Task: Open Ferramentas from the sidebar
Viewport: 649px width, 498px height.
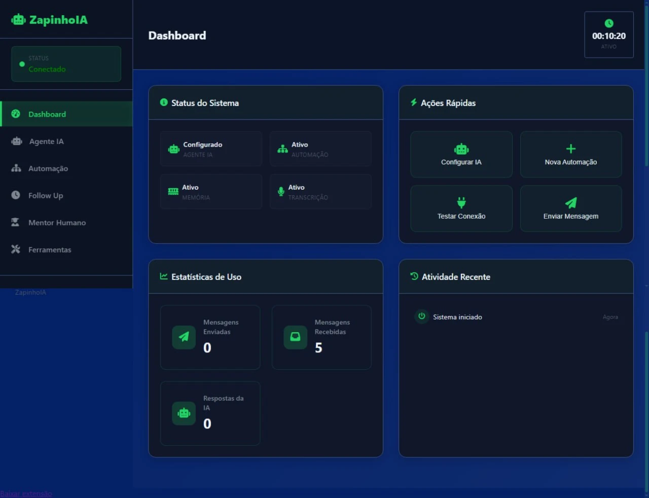Action: 50,250
